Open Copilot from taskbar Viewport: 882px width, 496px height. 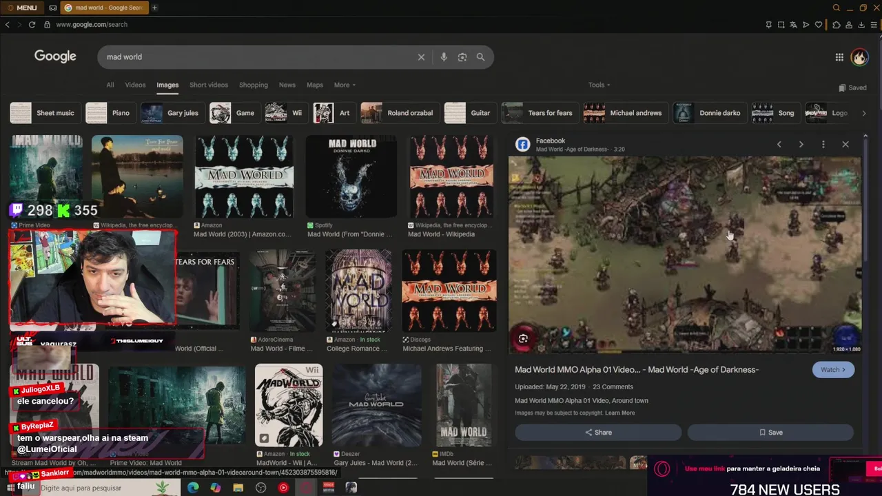[216, 488]
